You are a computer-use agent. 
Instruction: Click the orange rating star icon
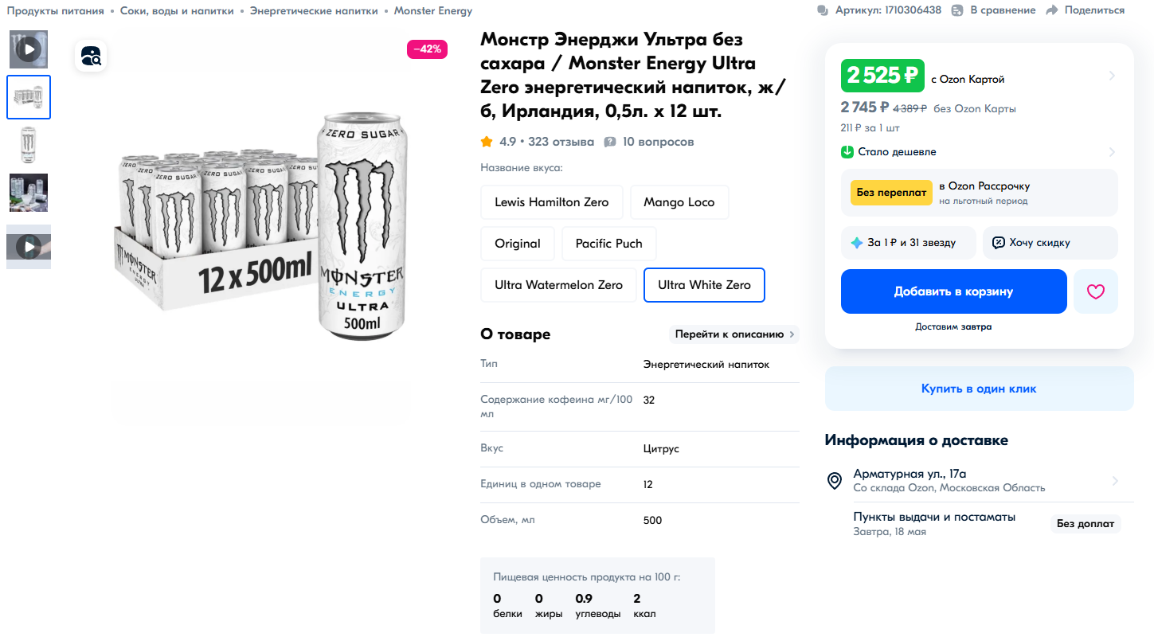click(x=487, y=142)
